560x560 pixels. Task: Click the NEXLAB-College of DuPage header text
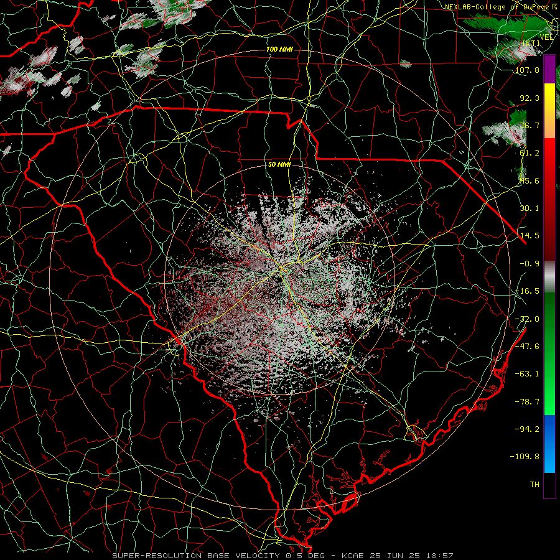click(x=498, y=7)
